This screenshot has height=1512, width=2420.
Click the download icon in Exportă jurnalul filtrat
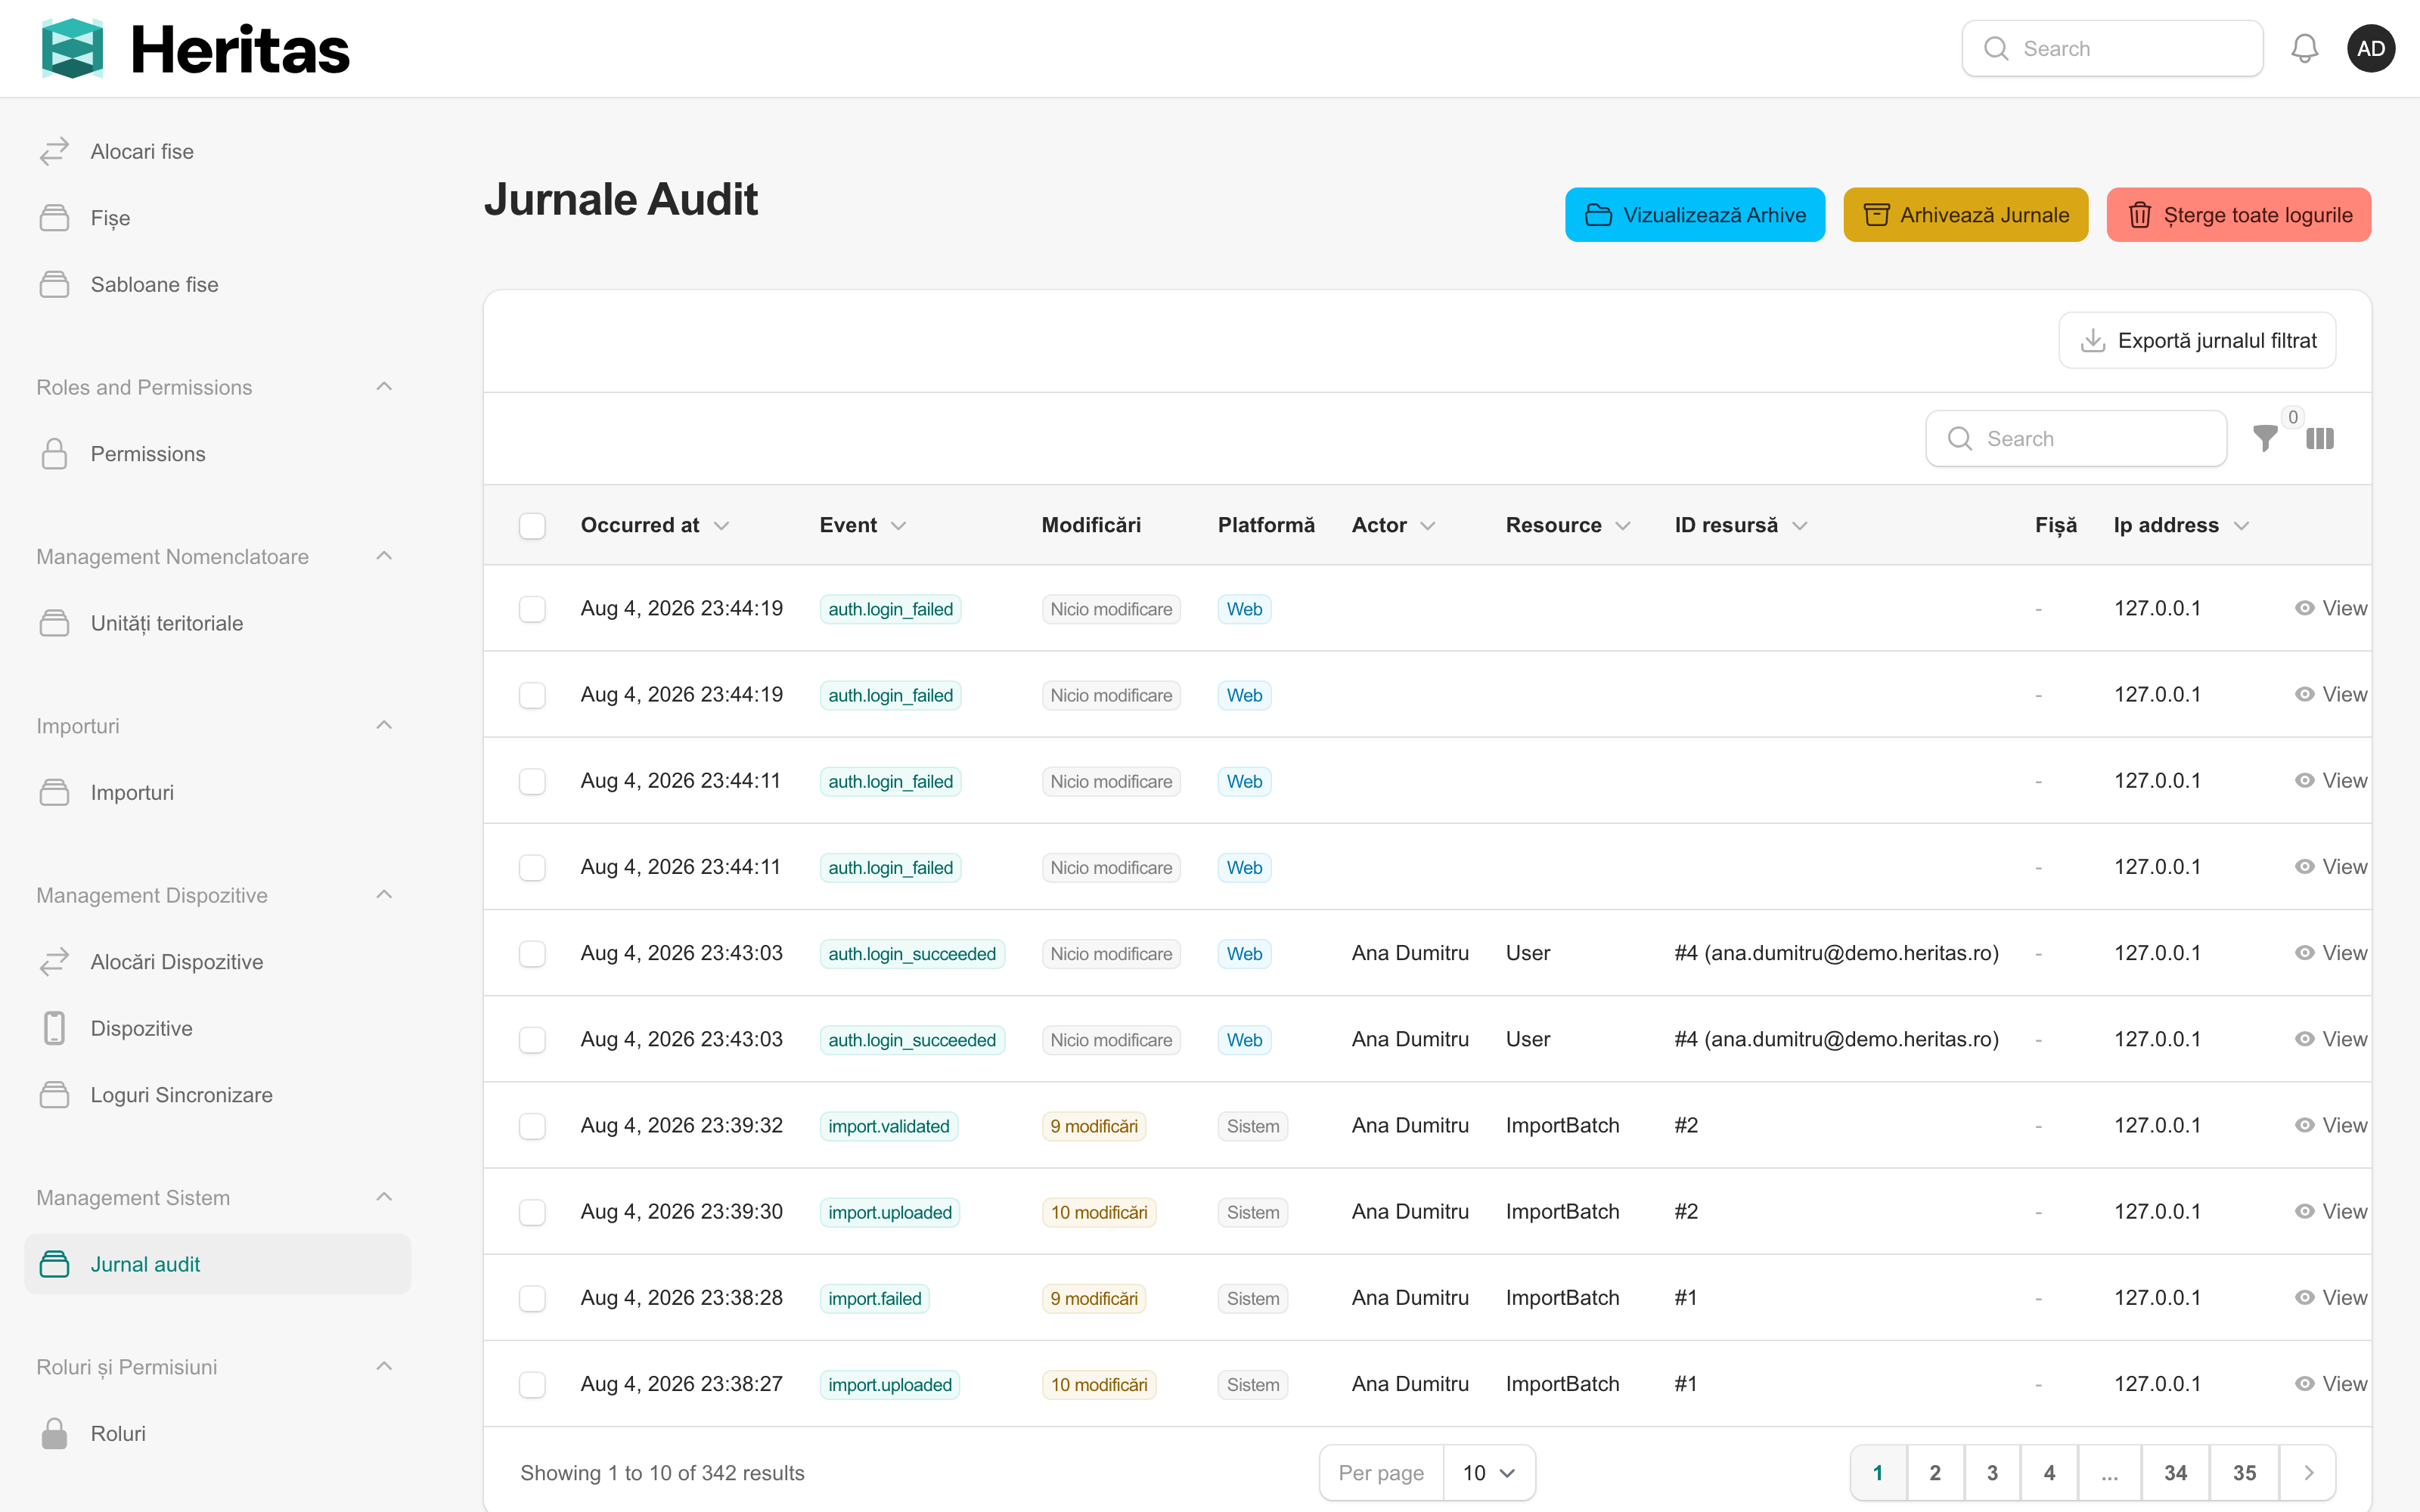point(2092,340)
